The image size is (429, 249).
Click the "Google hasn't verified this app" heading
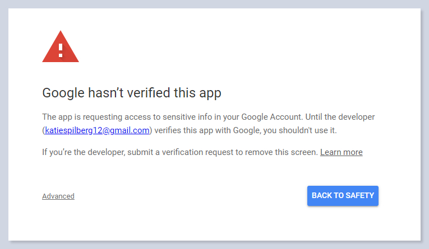132,93
